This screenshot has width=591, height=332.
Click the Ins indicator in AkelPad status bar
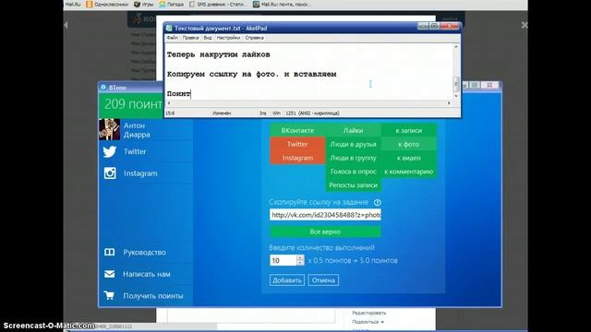pos(262,113)
